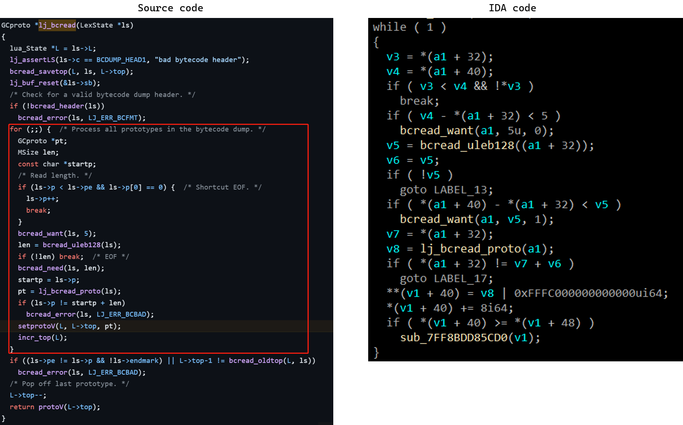Click the 'v5 = bcread_uleb128((a1 + 32));' line
Image resolution: width=683 pixels, height=425 pixels.
tap(490, 145)
